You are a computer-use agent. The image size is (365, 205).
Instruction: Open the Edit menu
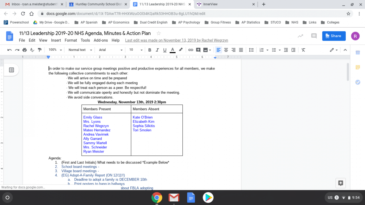[32, 40]
